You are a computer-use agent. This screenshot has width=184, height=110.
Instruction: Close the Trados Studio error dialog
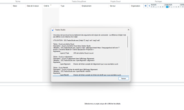[x=129, y=30]
